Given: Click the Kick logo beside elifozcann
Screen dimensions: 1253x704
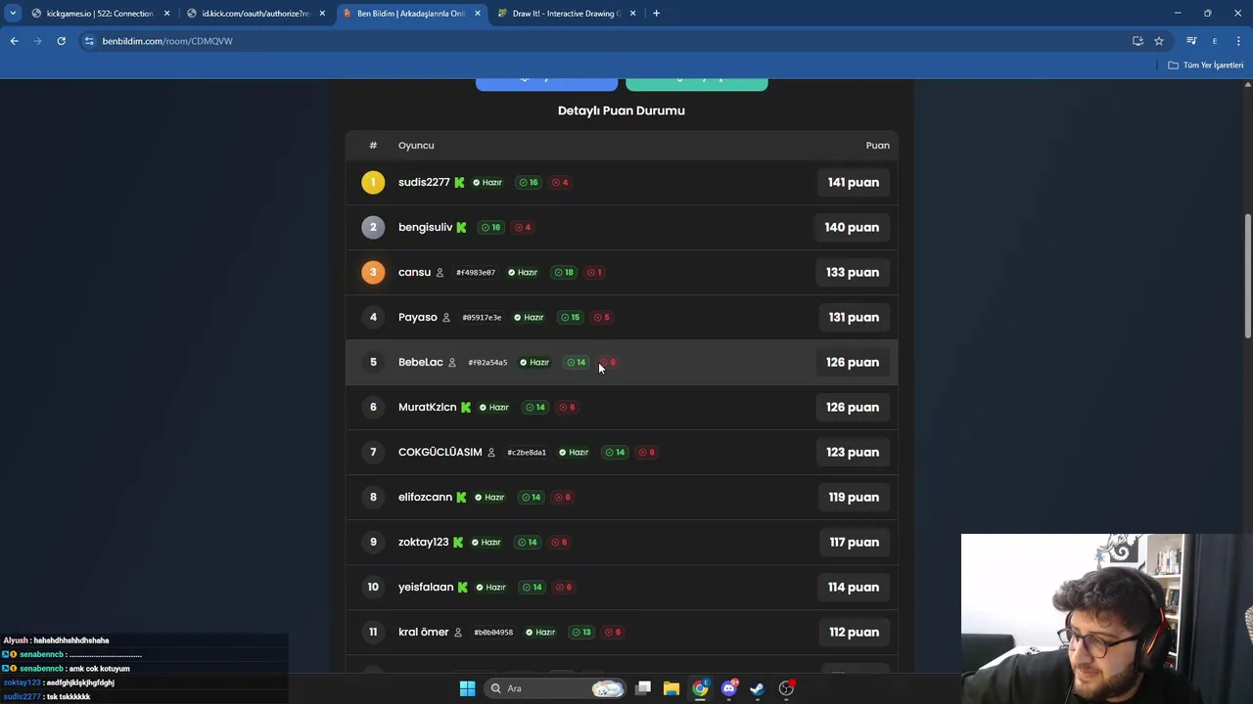Looking at the screenshot, I should point(461,497).
